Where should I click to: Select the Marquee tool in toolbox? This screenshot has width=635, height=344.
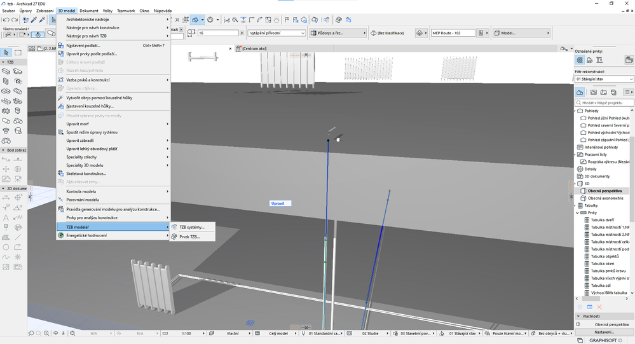coord(18,53)
